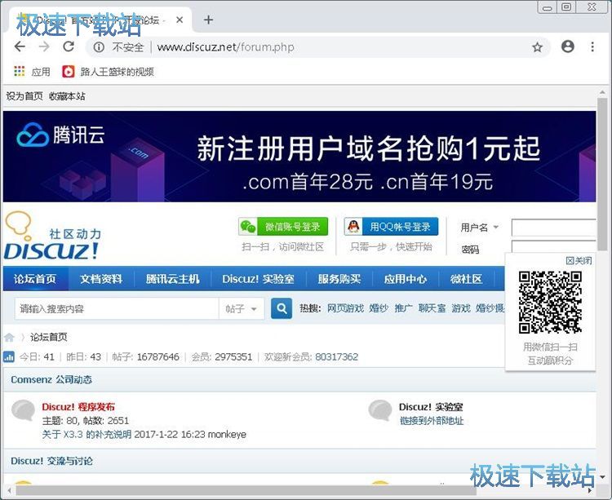Viewport: 612px width, 500px height.
Task: Click member count 2975351
Action: (x=233, y=357)
